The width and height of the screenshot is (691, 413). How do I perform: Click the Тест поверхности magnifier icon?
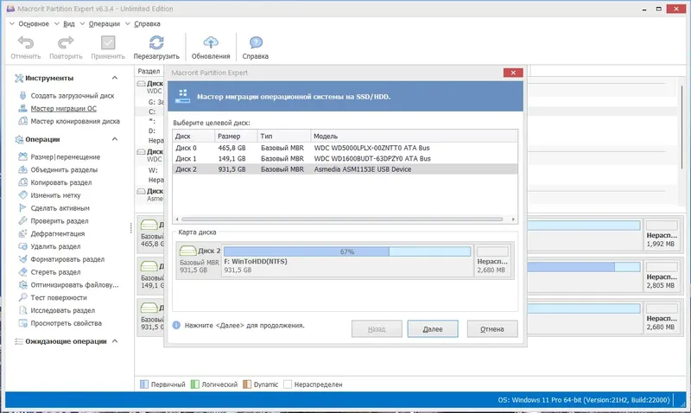tap(22, 297)
